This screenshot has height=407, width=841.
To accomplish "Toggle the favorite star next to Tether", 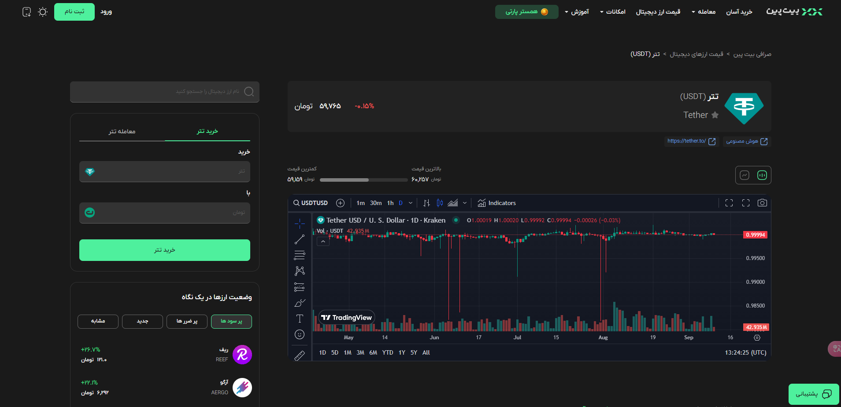I will 715,115.
